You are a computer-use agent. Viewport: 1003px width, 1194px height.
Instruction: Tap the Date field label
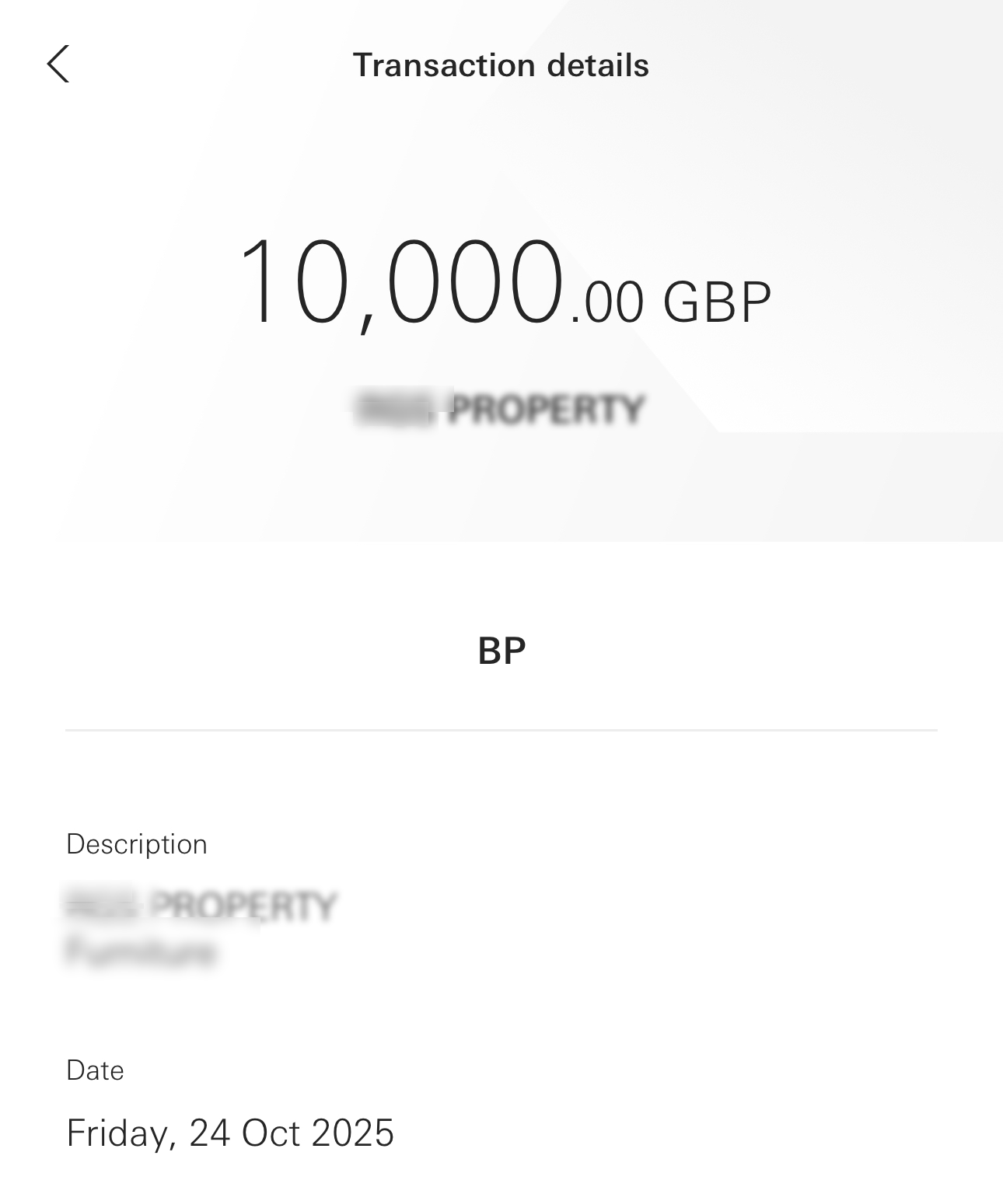click(x=95, y=1070)
